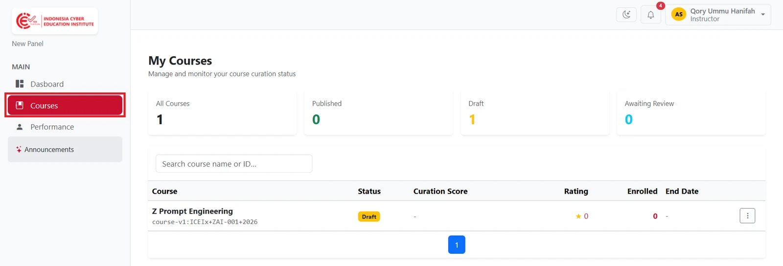Open the Published summary card
The image size is (783, 266).
tap(378, 112)
